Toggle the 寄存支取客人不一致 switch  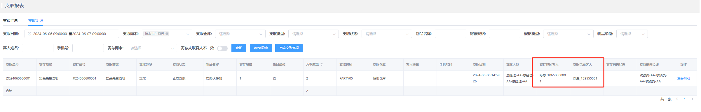coord(222,48)
